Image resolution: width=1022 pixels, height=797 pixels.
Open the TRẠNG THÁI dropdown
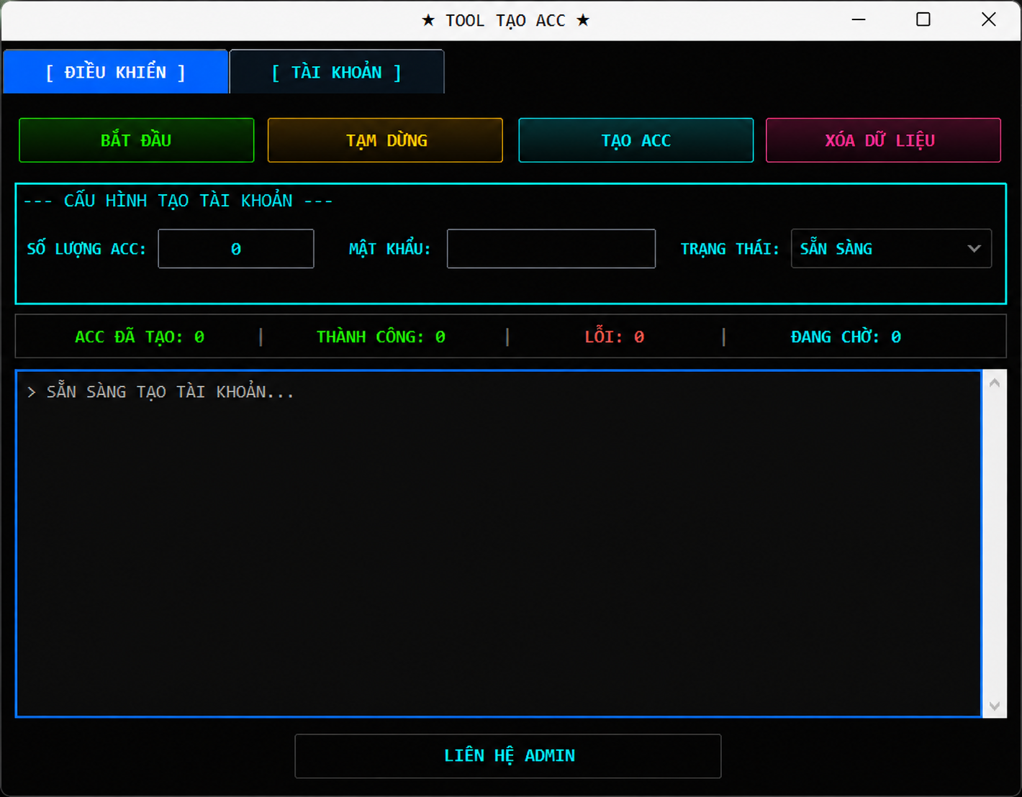pyautogui.click(x=891, y=249)
